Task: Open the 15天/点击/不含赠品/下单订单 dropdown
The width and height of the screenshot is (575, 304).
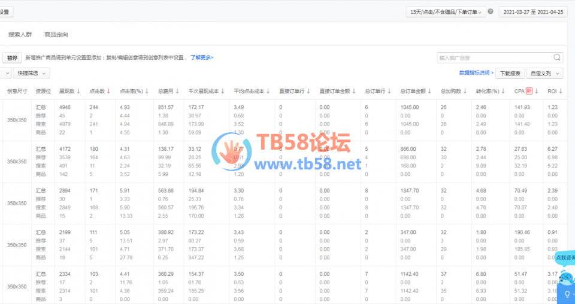Action: point(446,11)
